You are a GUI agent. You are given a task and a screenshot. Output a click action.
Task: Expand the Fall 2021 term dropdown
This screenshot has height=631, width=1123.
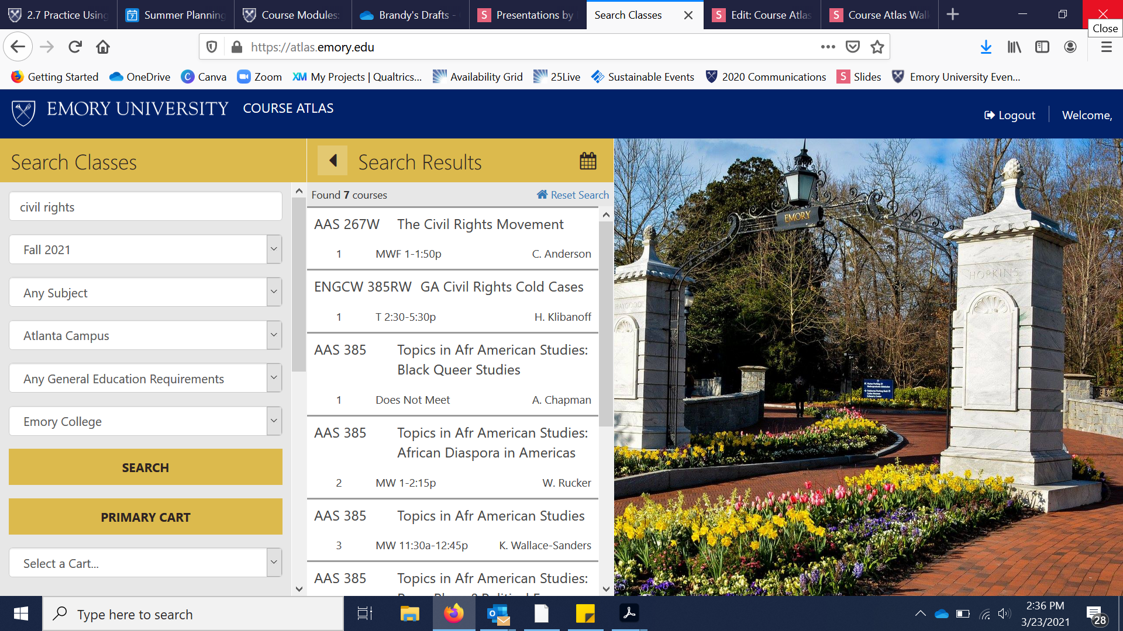pos(274,249)
